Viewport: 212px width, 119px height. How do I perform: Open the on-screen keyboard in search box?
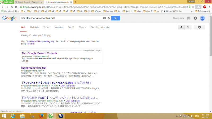104,18
